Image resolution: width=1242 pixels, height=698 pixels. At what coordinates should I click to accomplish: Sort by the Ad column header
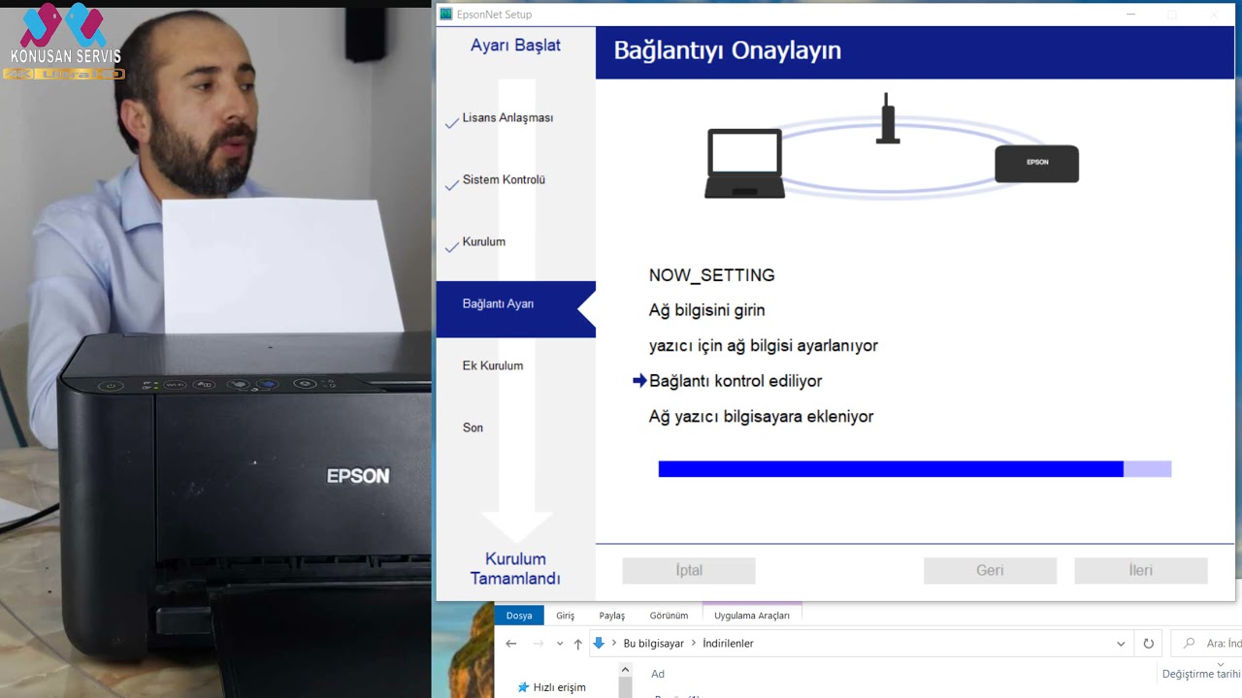[x=658, y=674]
